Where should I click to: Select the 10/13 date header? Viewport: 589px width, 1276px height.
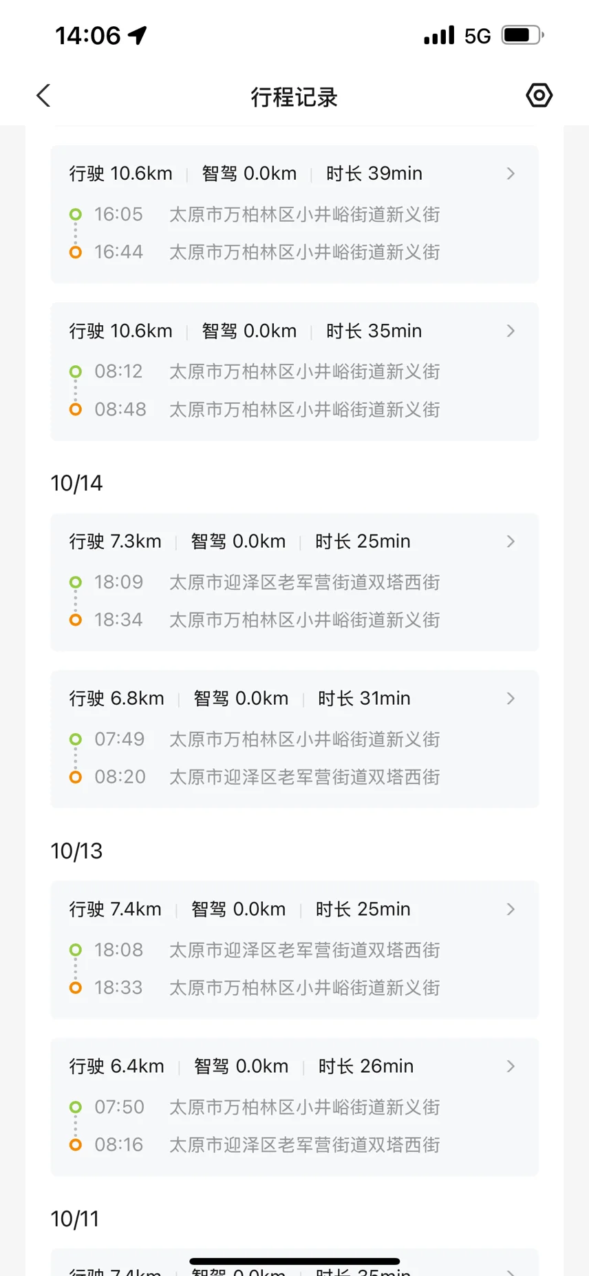pos(76,852)
